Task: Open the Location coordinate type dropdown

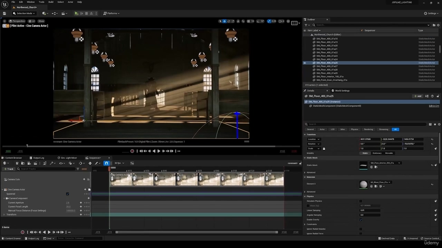Action: [314, 139]
